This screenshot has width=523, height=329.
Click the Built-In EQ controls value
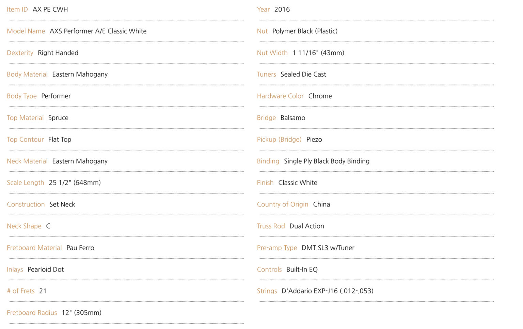pos(302,270)
